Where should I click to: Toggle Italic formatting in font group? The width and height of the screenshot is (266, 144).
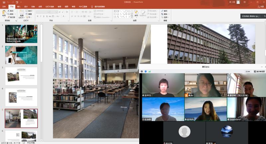(x=40, y=16)
